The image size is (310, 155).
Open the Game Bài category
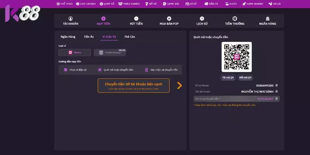tap(171, 4)
